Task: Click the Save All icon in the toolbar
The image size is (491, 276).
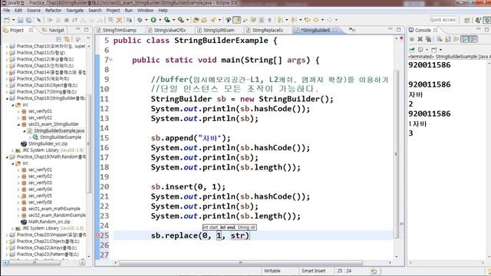Action: pyautogui.click(x=28, y=20)
